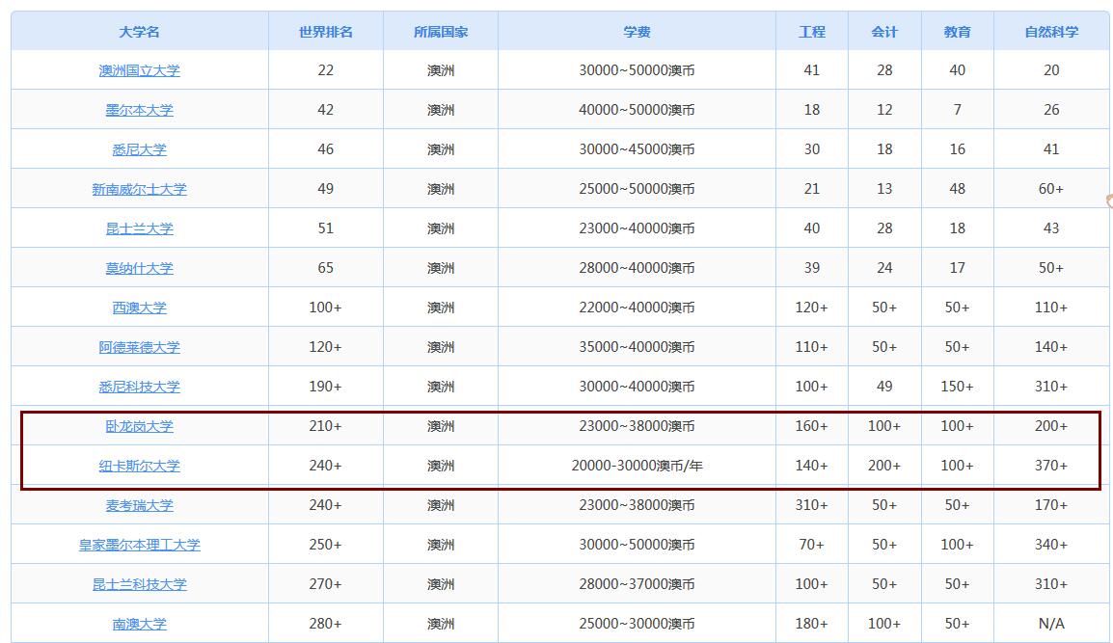The width and height of the screenshot is (1113, 643).
Task: Click engineering rank 180+ for 南澳大学
Action: coord(812,624)
